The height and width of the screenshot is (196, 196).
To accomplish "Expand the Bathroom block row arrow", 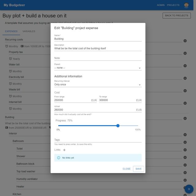I will pos(185,165).
